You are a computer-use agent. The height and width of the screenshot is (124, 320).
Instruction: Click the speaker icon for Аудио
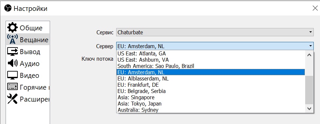pos(13,63)
